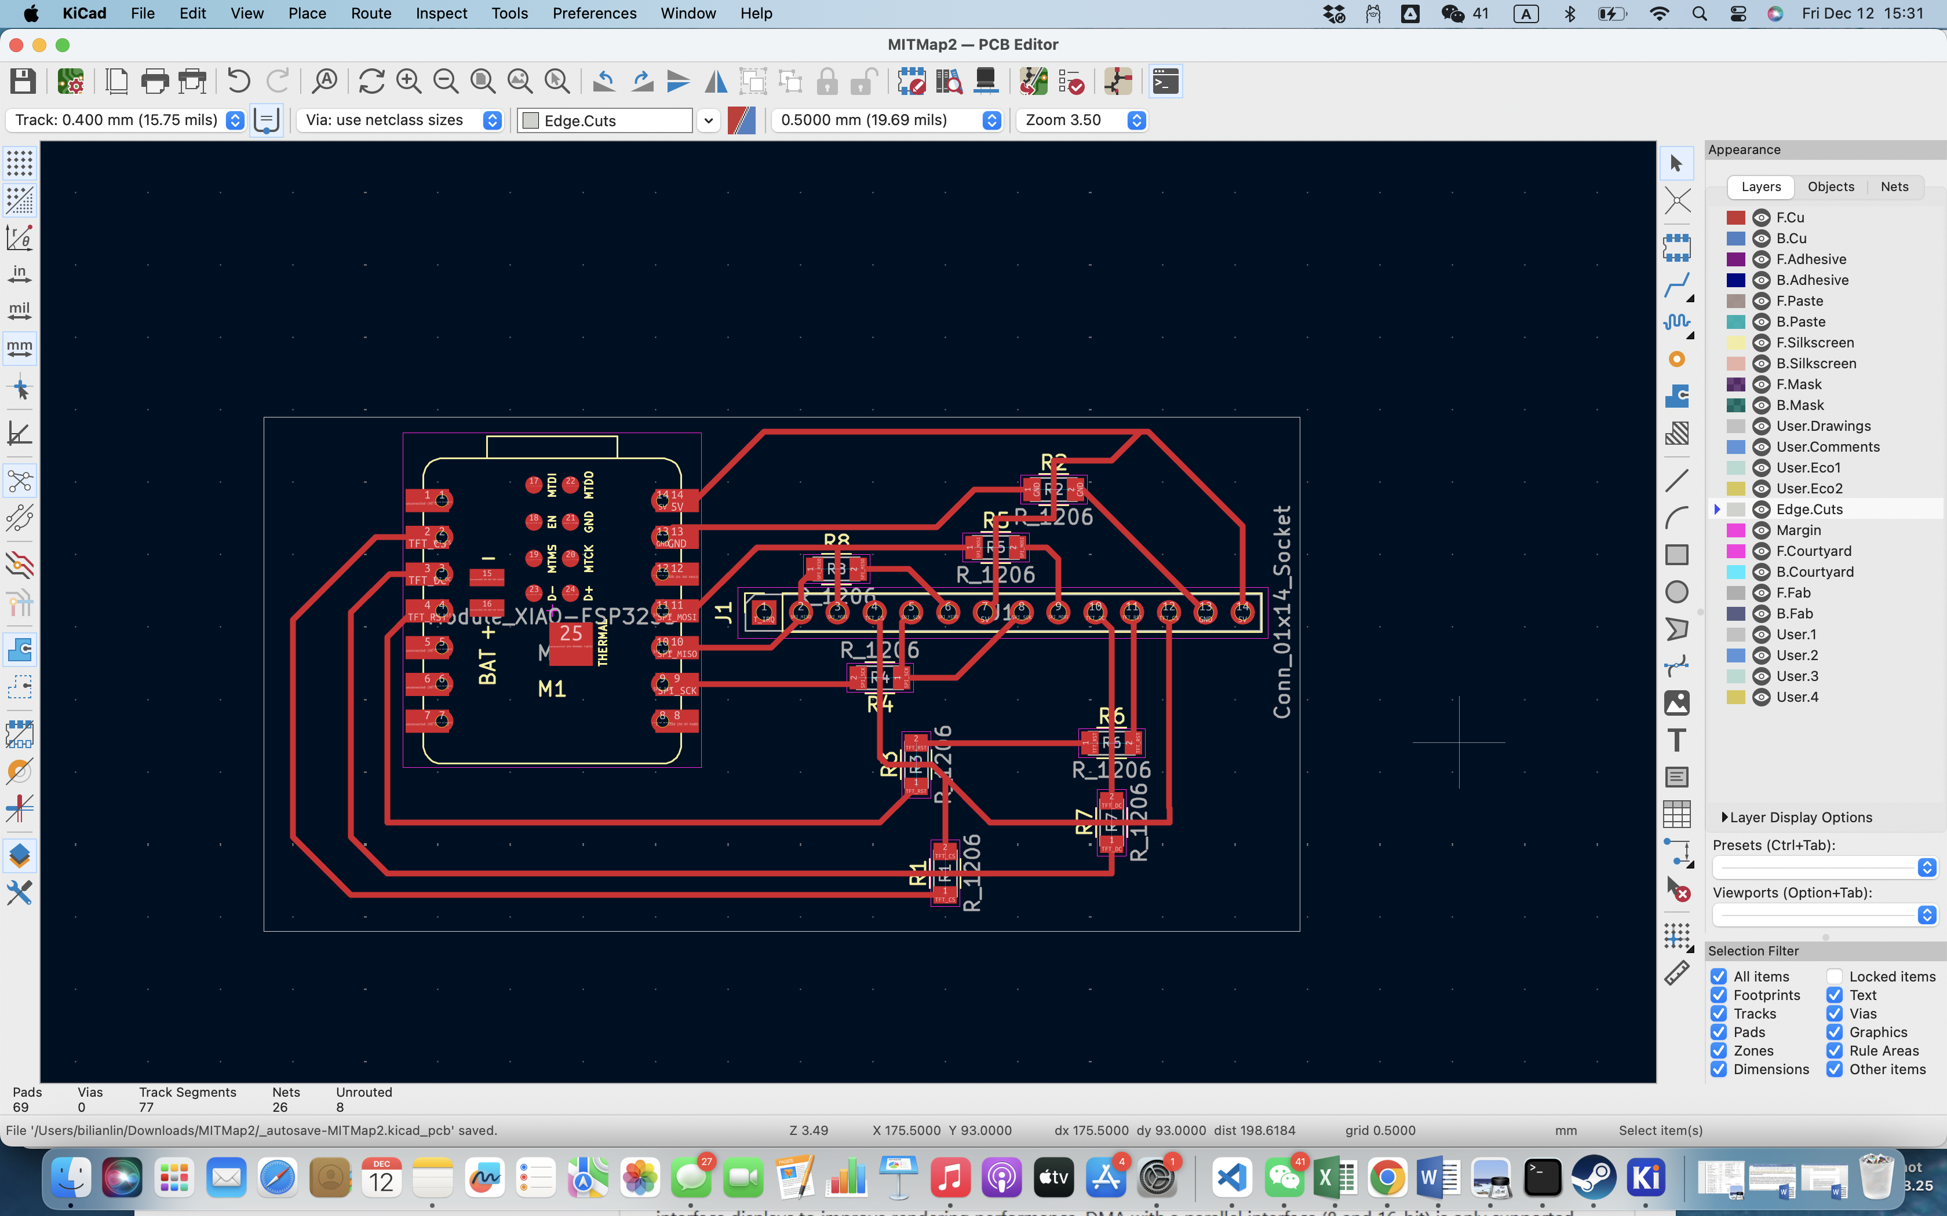1947x1216 pixels.
Task: Hide the F.Cu layer
Action: tap(1760, 217)
